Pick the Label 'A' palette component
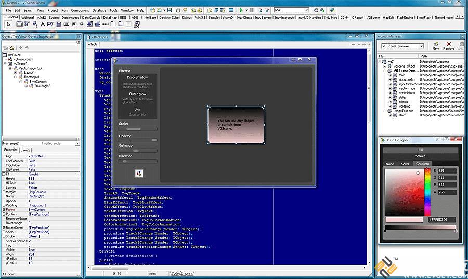The height and width of the screenshot is (279, 468). pyautogui.click(x=43, y=24)
